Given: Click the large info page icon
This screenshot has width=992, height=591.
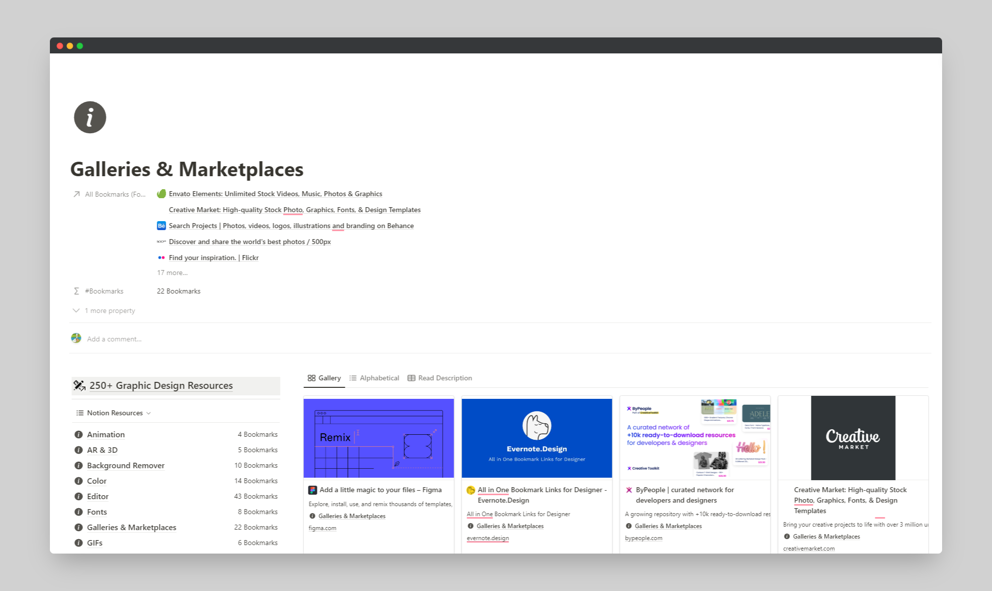Looking at the screenshot, I should click(90, 117).
